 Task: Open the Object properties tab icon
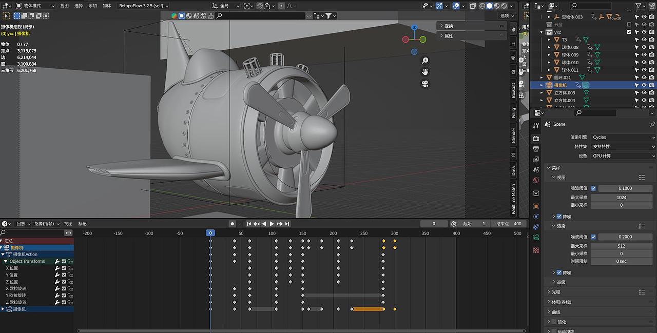[x=536, y=206]
